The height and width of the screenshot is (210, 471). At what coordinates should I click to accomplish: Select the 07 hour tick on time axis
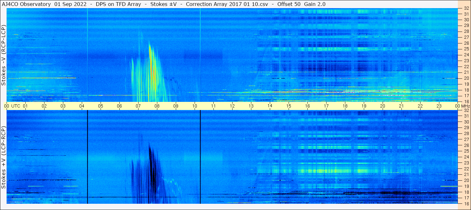138,106
